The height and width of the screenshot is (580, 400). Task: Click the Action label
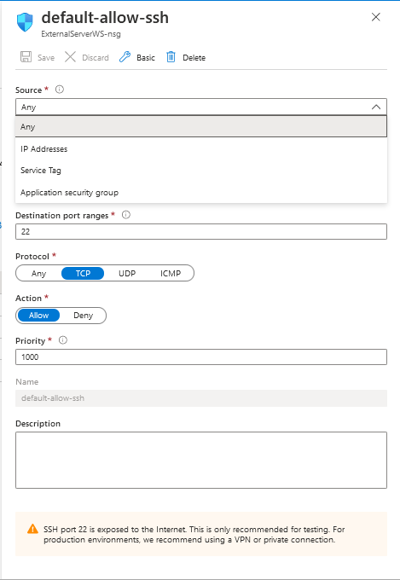tap(28, 299)
